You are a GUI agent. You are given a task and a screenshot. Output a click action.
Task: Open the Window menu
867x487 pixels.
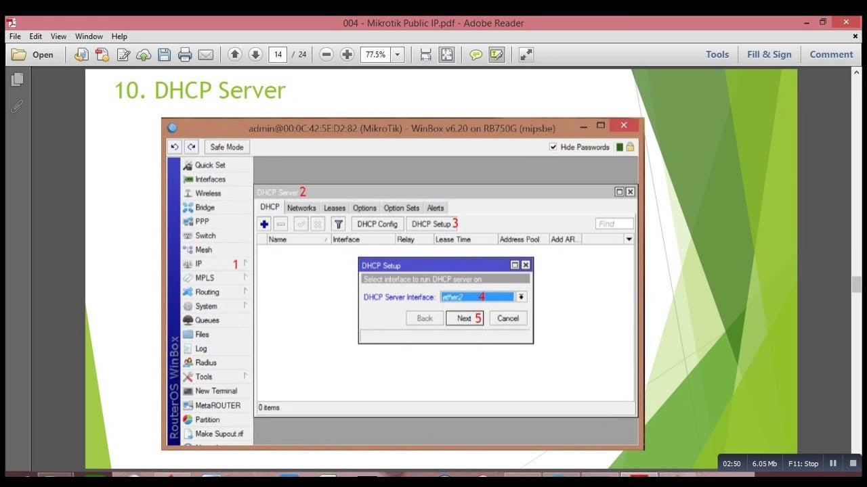coord(89,37)
